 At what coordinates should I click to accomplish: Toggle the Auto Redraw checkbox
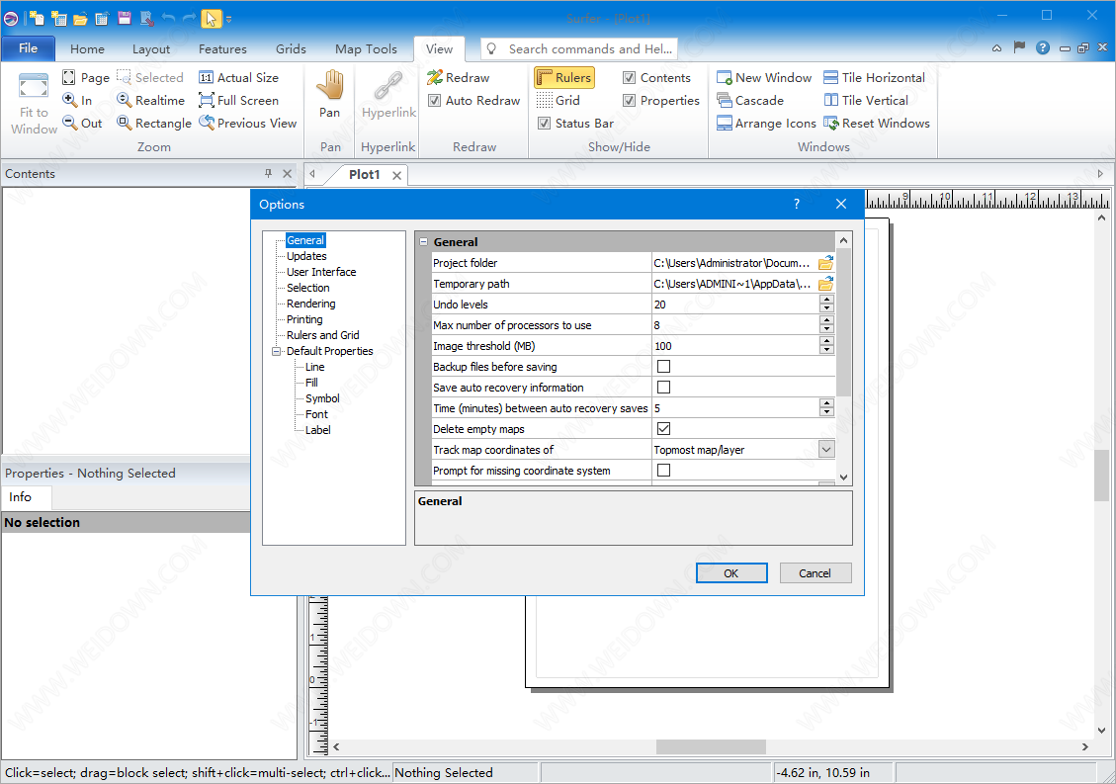(434, 101)
